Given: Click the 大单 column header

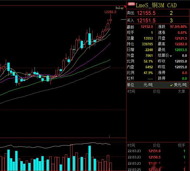Looking at the screenshot, I should [181, 91].
